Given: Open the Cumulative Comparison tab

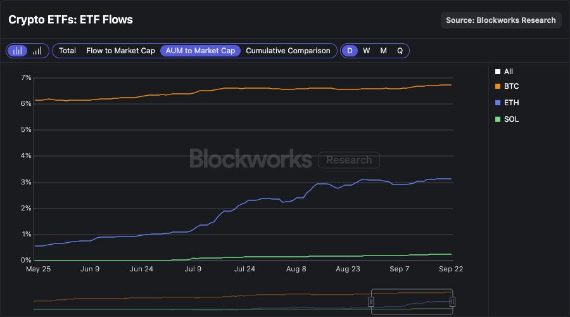Looking at the screenshot, I should [x=288, y=51].
